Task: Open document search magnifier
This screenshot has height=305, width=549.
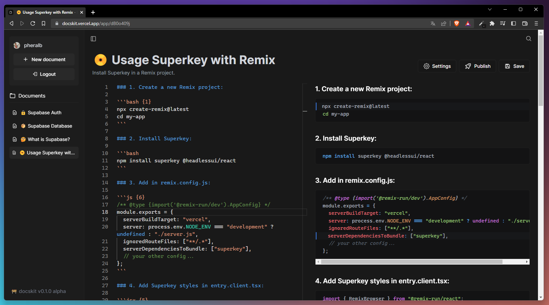Action: (x=529, y=38)
